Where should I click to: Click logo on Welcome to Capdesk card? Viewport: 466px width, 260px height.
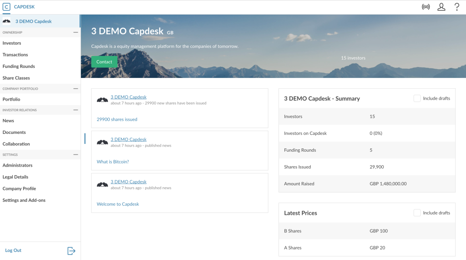(102, 185)
